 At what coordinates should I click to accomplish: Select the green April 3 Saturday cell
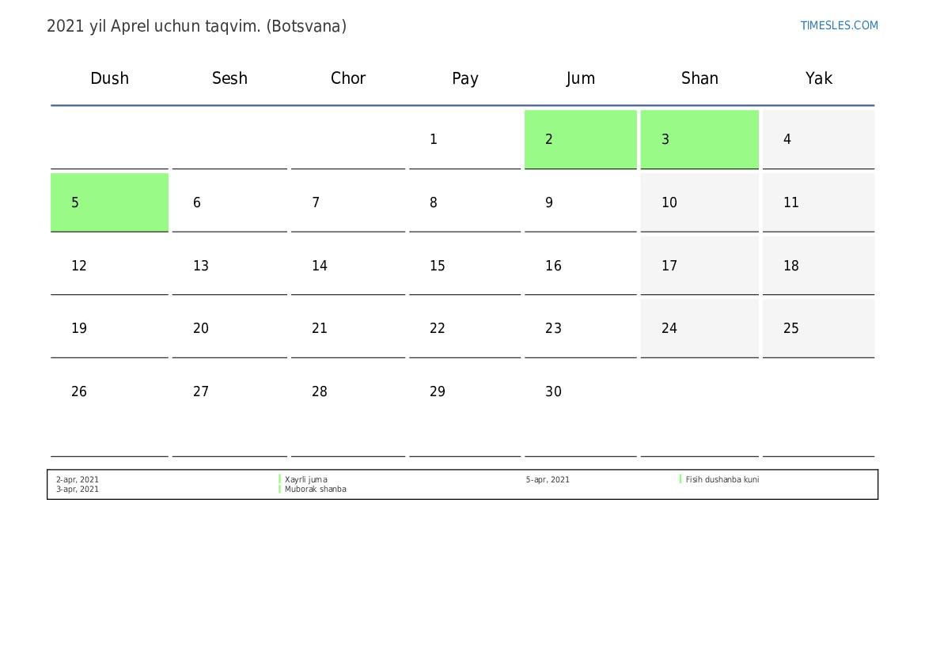[699, 139]
